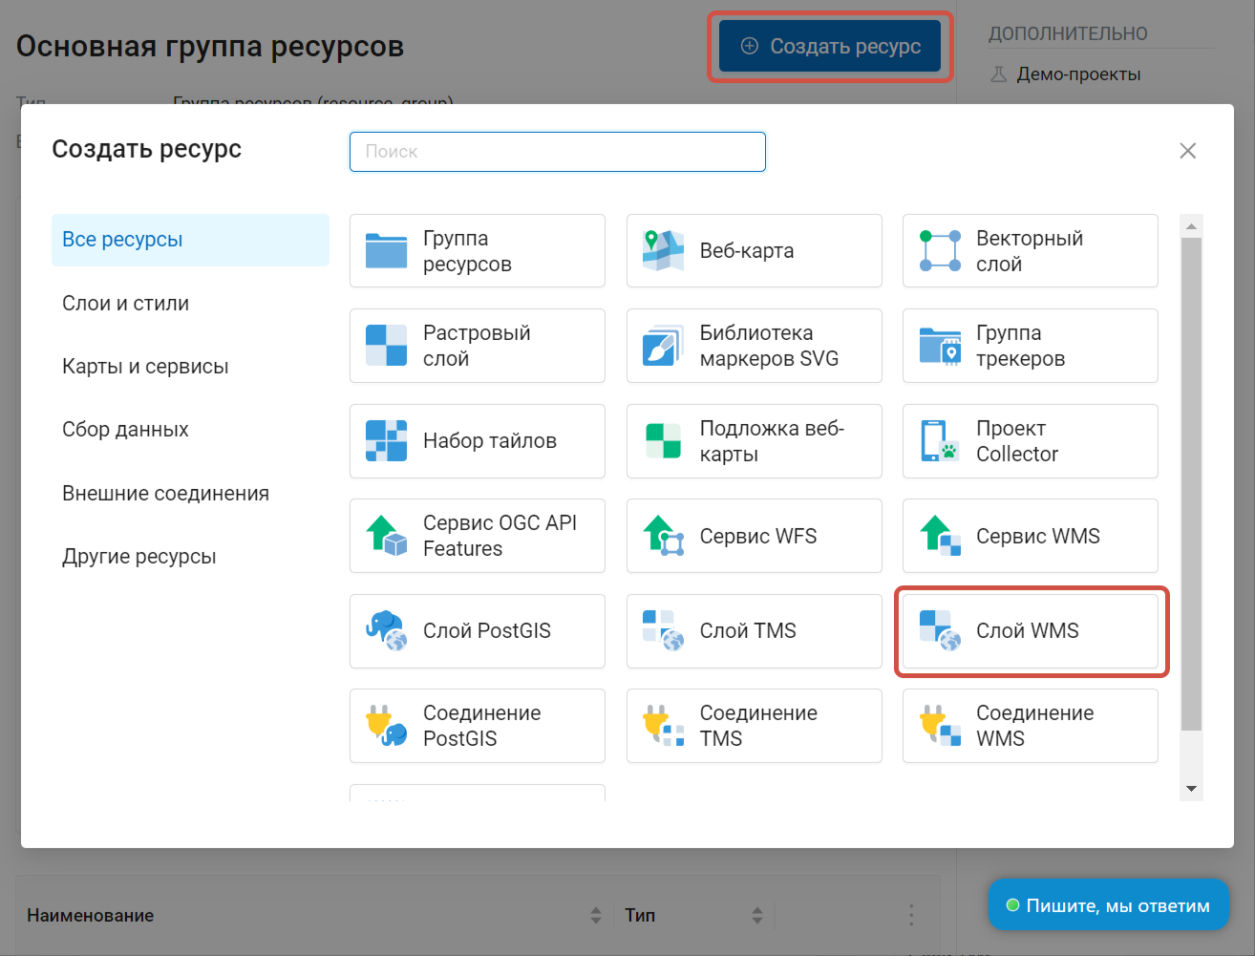Screen dimensions: 1255x956
Task: Click the resource list scrollbar thumb
Action: click(1191, 485)
